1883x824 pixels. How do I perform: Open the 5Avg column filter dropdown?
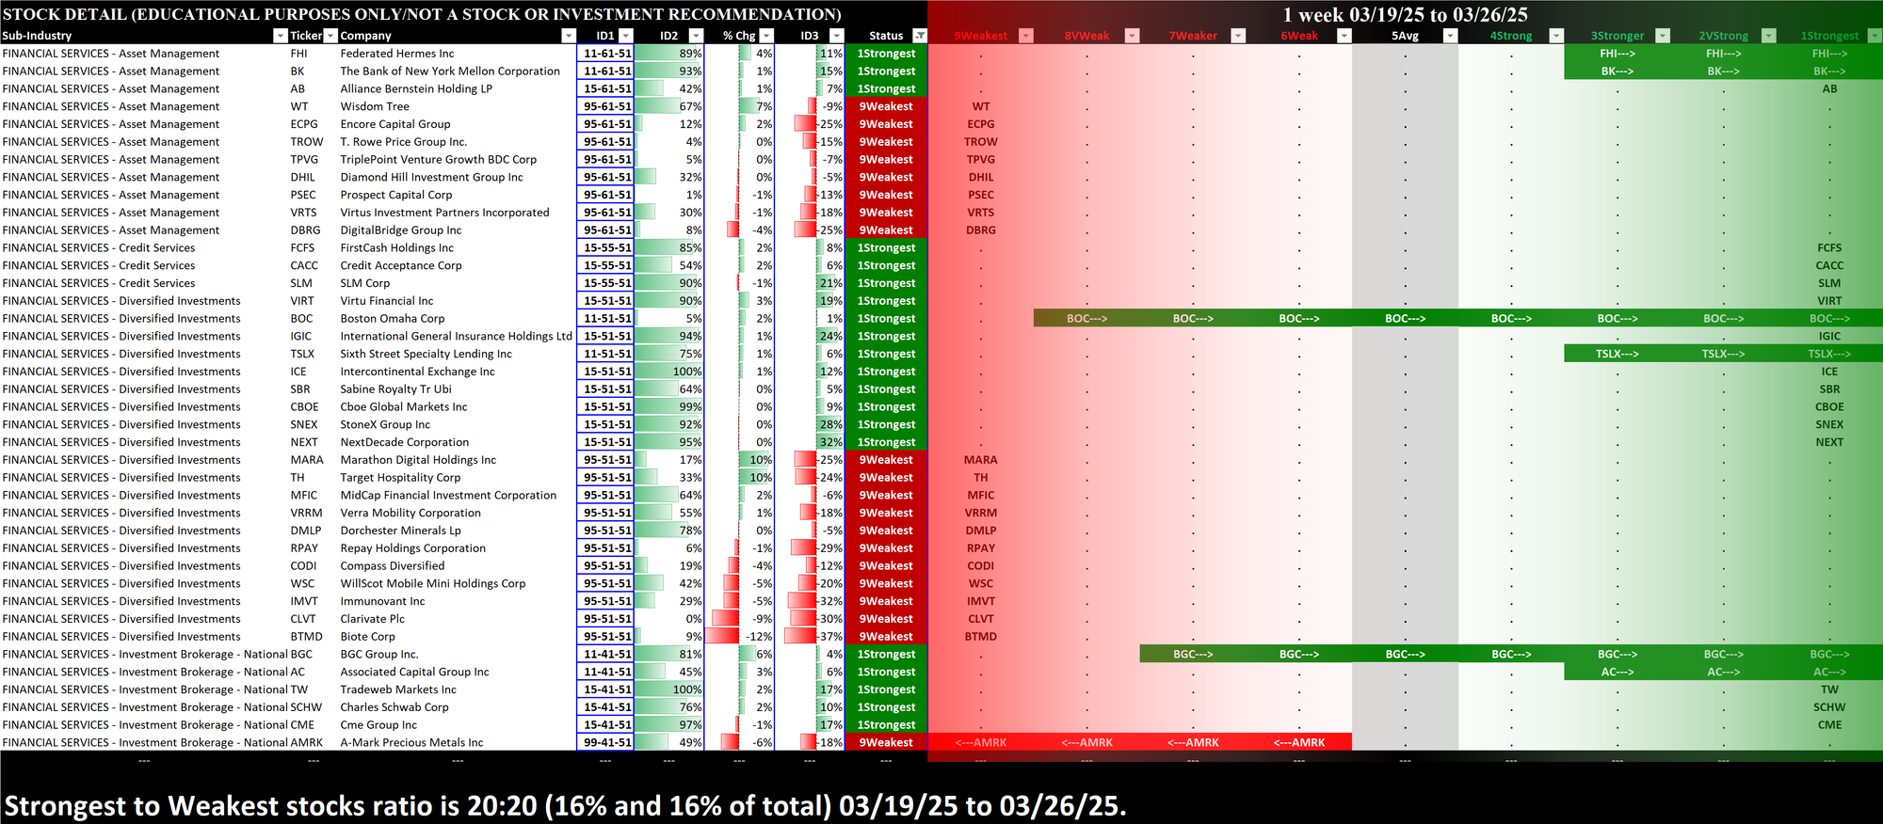(1451, 36)
